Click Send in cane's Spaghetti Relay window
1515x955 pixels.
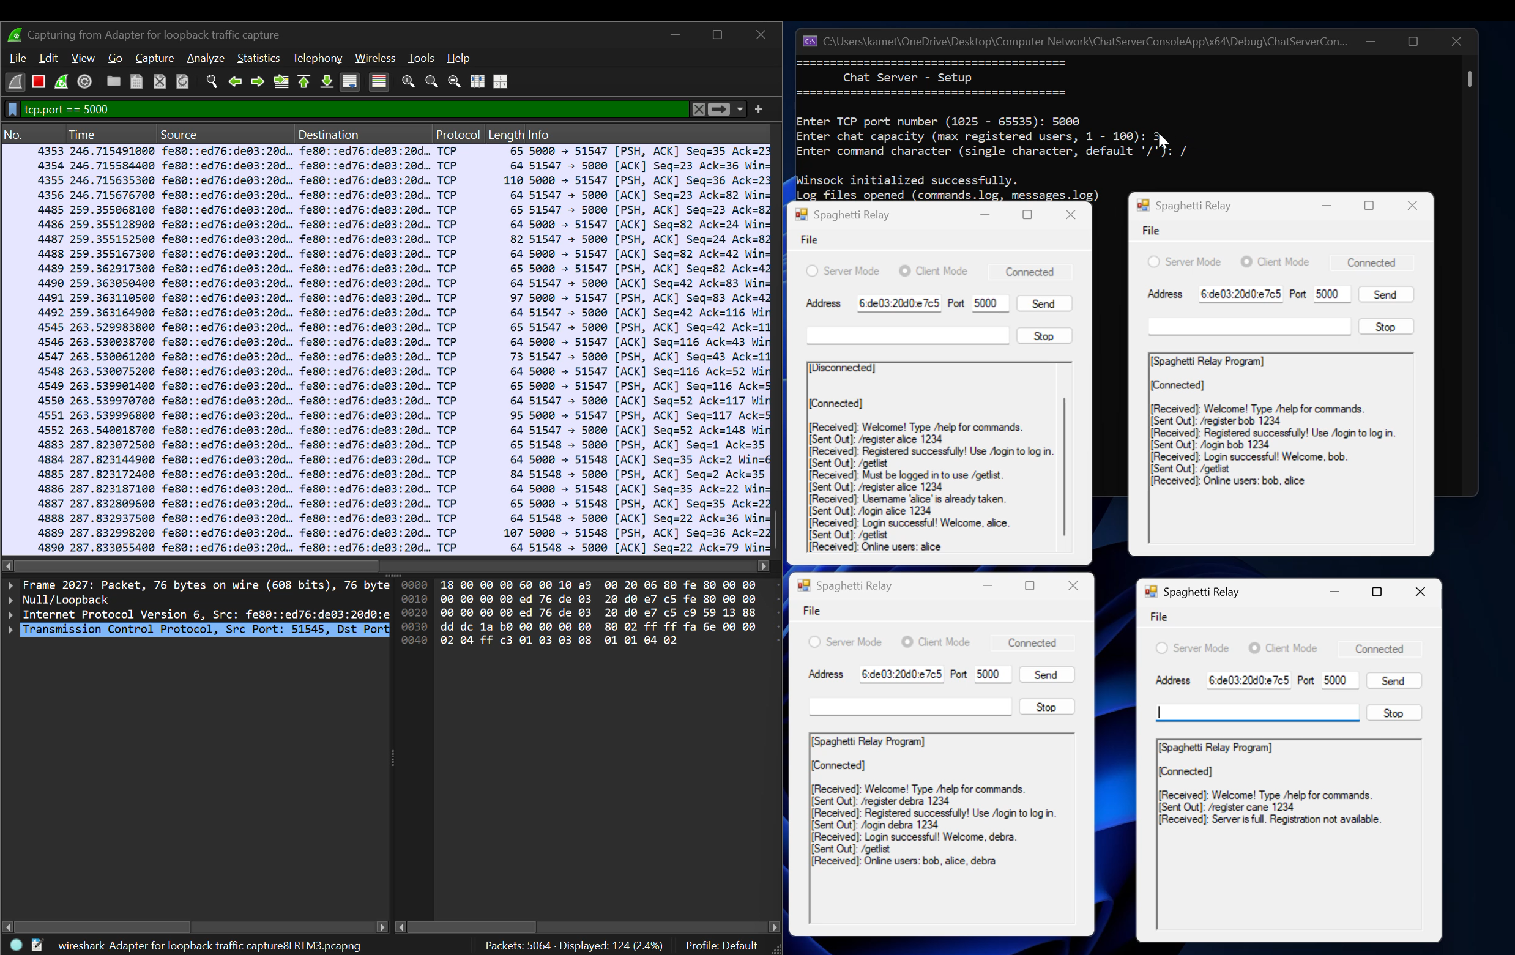1393,681
